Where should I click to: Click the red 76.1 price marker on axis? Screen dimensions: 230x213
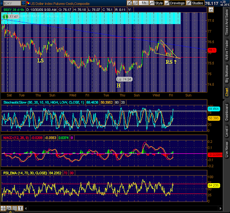point(212,50)
